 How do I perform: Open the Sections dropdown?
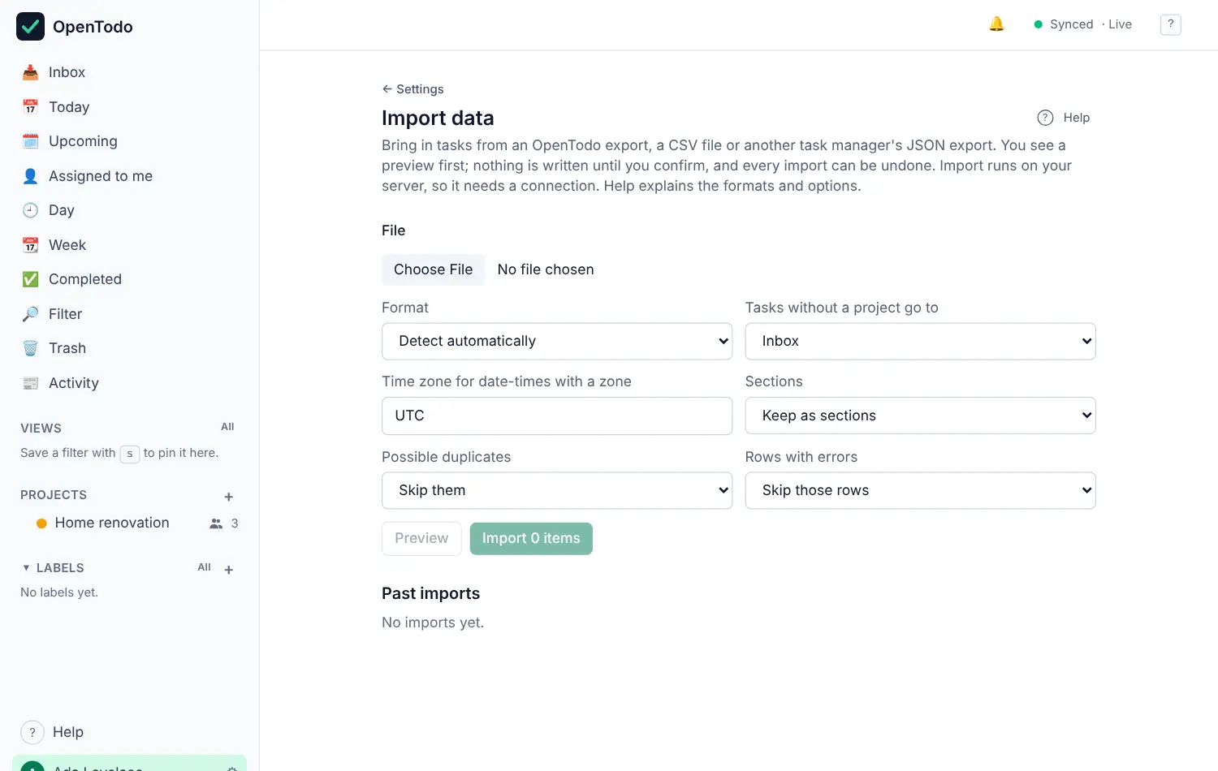point(920,416)
